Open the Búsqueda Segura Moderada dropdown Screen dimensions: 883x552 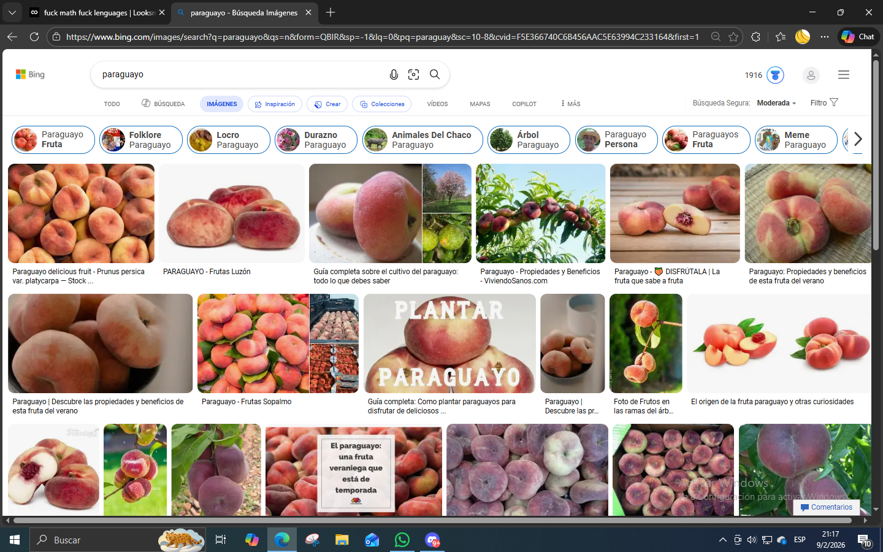[x=776, y=103]
